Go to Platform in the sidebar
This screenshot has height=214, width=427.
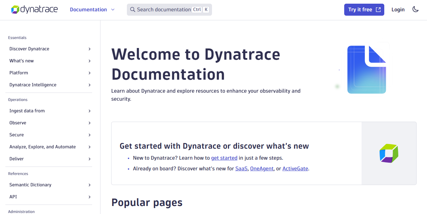click(x=19, y=73)
